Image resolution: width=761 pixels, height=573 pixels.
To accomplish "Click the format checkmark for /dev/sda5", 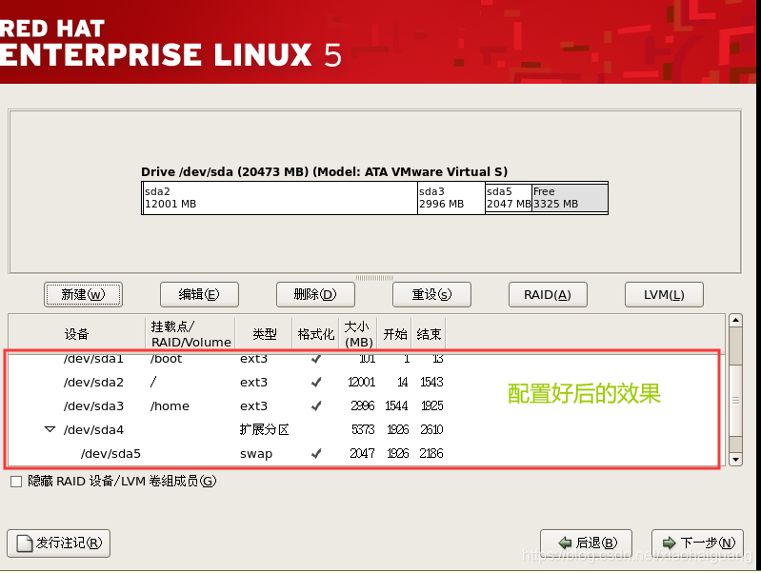I will (x=316, y=454).
